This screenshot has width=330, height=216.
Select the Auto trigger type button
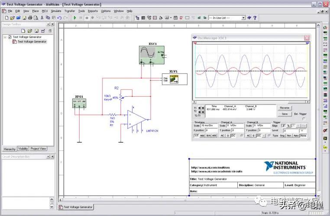coord(296,135)
